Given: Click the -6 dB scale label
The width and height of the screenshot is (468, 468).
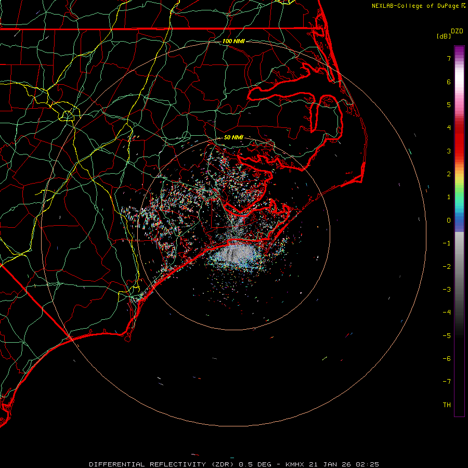Looking at the screenshot, I should pos(447,359).
